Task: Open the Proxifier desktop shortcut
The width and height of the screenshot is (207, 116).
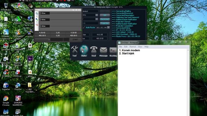Action: tap(18, 86)
